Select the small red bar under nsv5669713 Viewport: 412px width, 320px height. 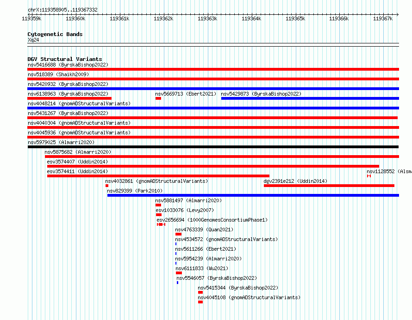158,98
